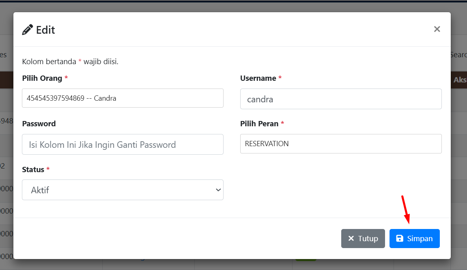Click the floppy disk save icon

tap(400, 238)
